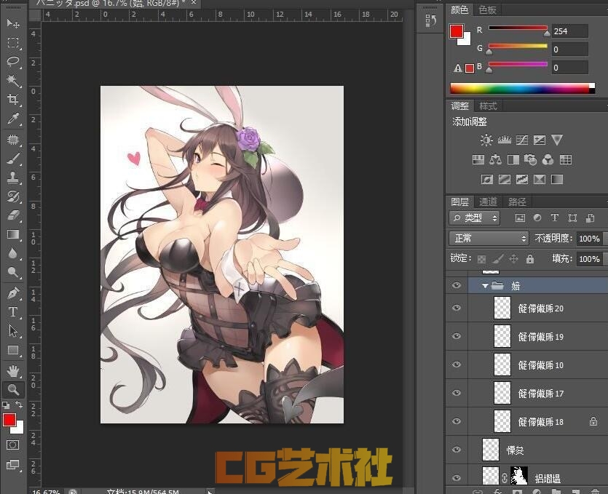The height and width of the screenshot is (494, 608).
Task: Select the Type tool
Action: point(13,312)
